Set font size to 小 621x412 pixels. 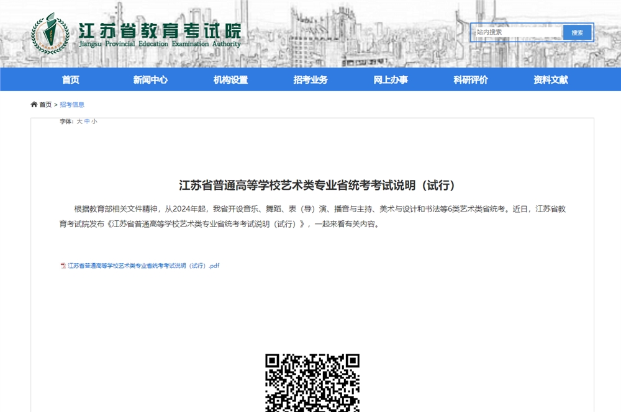(94, 122)
